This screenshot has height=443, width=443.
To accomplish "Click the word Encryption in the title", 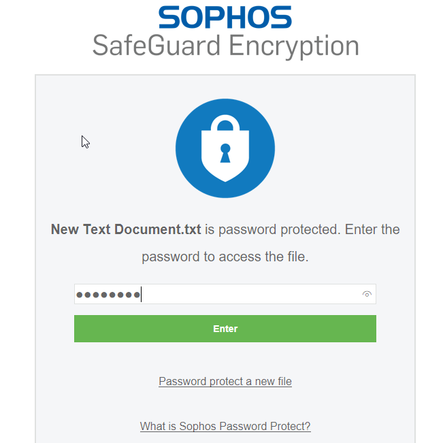I will pos(294,46).
